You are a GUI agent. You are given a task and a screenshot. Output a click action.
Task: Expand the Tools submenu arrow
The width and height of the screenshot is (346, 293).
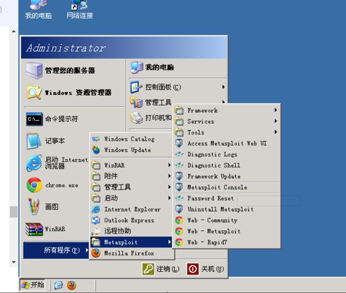pos(276,132)
